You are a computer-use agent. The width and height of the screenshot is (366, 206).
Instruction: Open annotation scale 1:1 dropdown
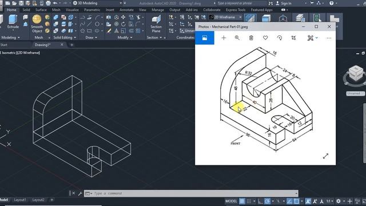[x=329, y=201]
